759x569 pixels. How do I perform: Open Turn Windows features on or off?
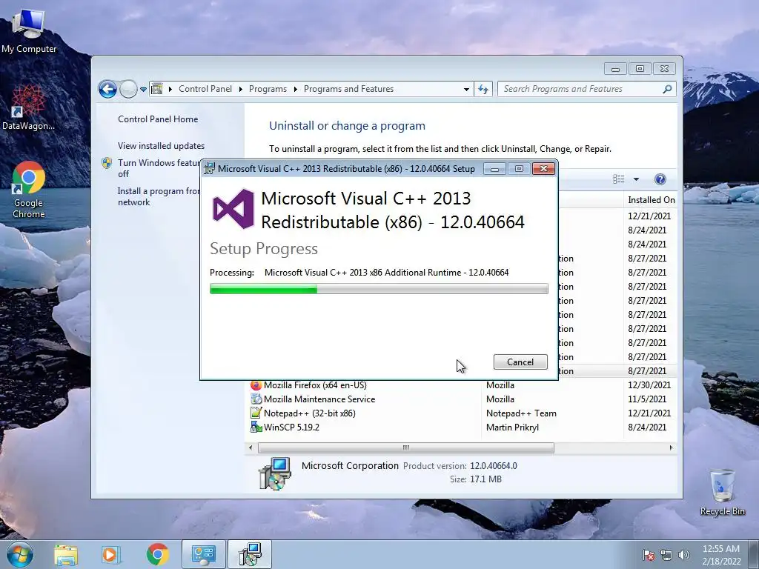[x=159, y=168]
